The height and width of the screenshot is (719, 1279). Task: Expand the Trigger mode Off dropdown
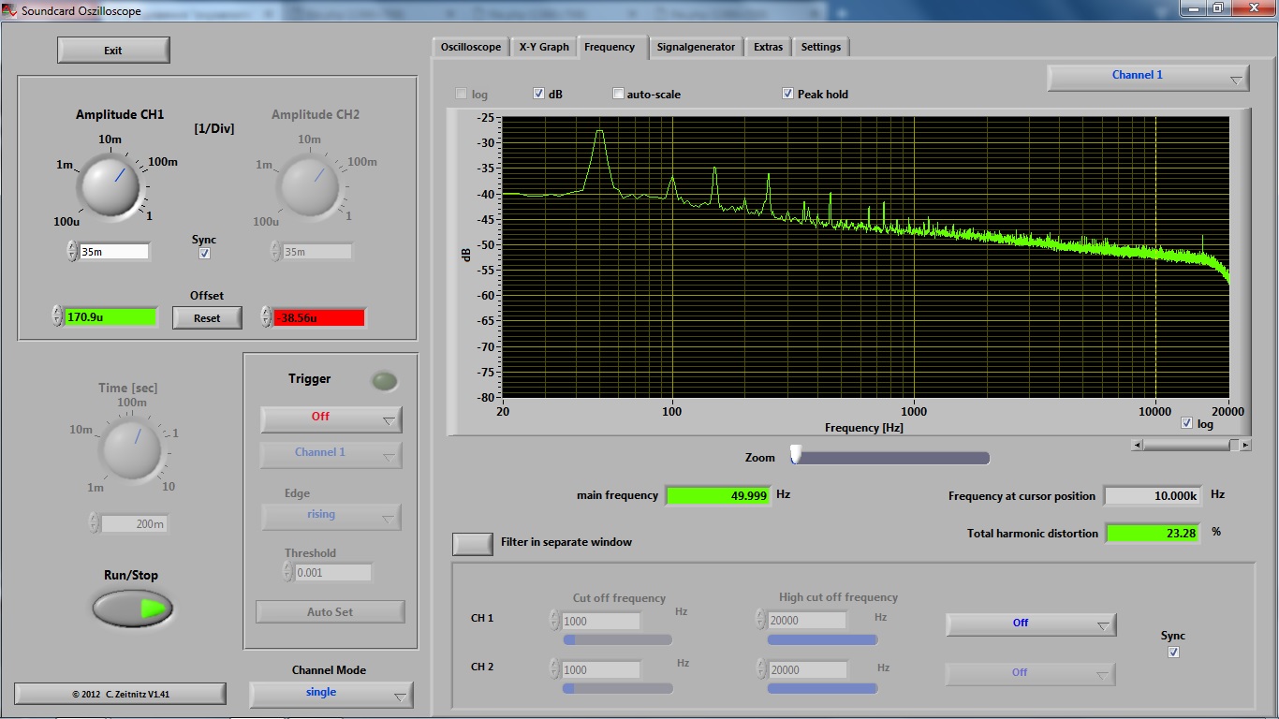[331, 418]
